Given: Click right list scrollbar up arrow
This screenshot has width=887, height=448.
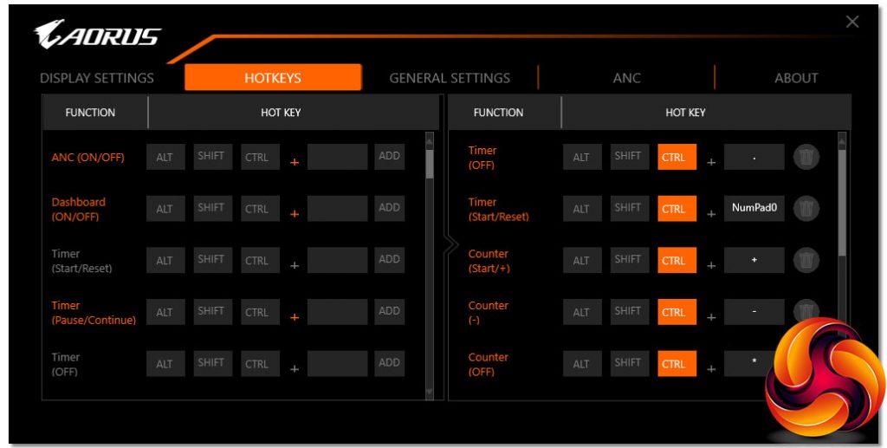Looking at the screenshot, I should (x=842, y=140).
